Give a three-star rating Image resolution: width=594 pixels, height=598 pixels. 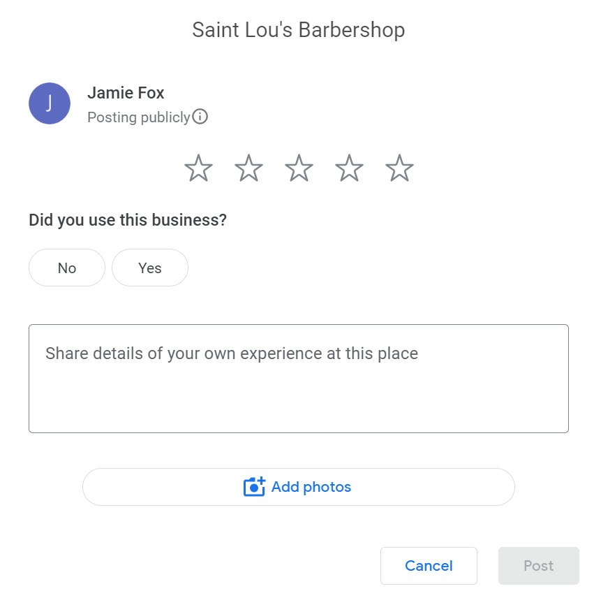click(299, 169)
